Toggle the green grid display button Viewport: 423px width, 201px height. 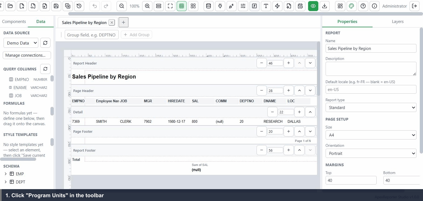coord(182,6)
